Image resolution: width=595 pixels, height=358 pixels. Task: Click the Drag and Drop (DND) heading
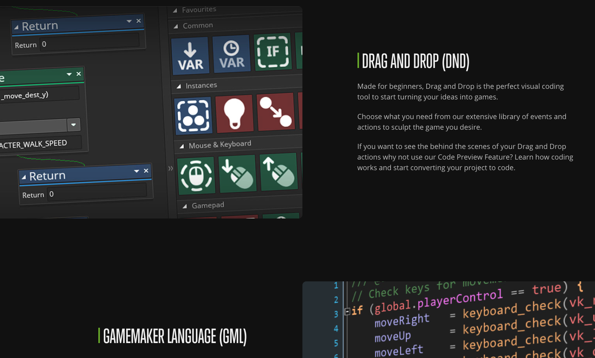click(416, 61)
